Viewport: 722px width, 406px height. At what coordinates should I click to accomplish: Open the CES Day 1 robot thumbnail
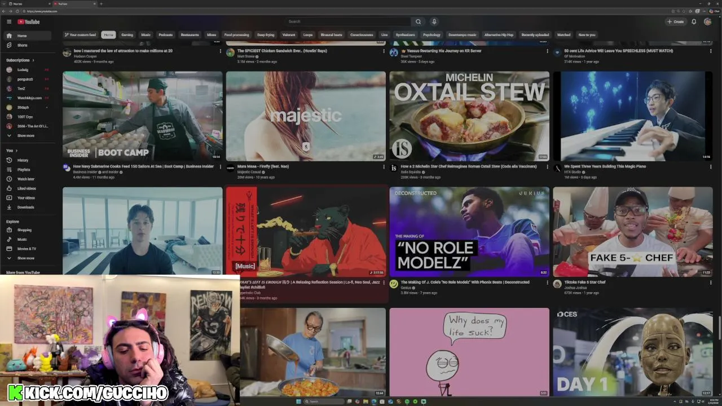point(633,352)
